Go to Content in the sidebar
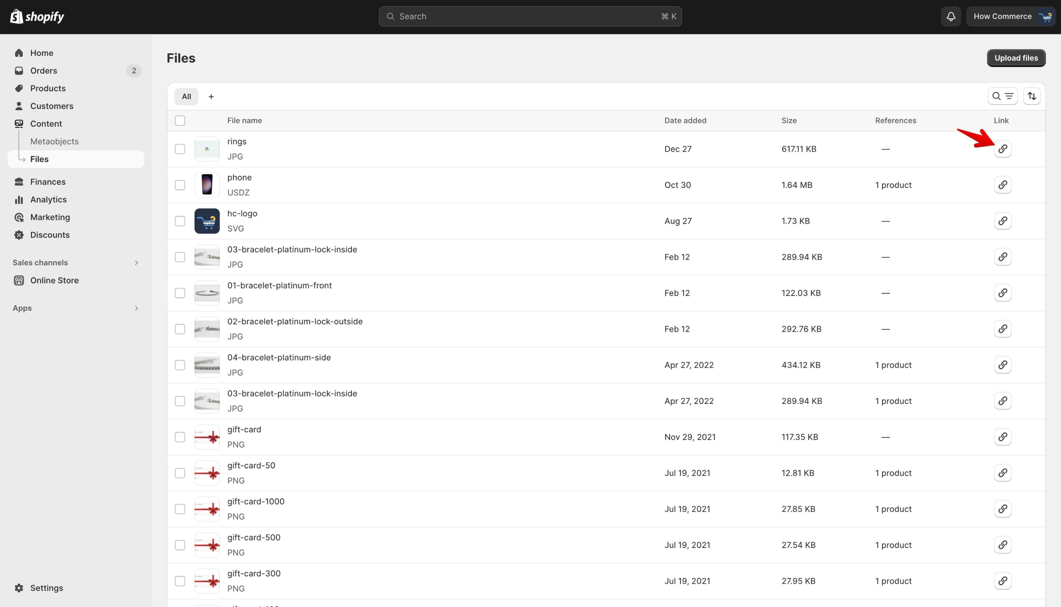Screen dimensions: 1061x607 click(46, 123)
